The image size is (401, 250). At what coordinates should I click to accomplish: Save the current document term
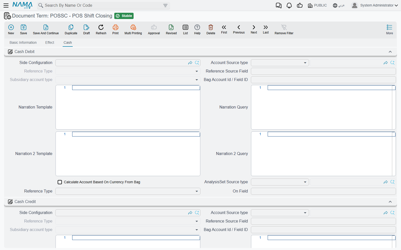[x=24, y=29]
